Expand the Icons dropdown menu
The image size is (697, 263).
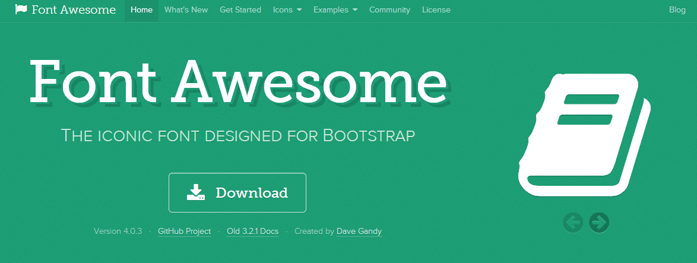tap(287, 9)
